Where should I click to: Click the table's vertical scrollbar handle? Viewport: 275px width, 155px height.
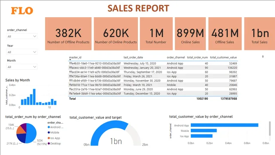(x=263, y=56)
